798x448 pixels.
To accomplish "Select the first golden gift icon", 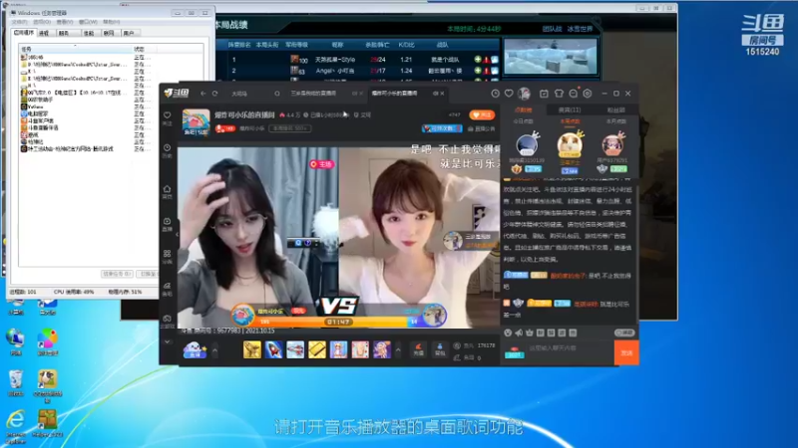I will [x=252, y=349].
